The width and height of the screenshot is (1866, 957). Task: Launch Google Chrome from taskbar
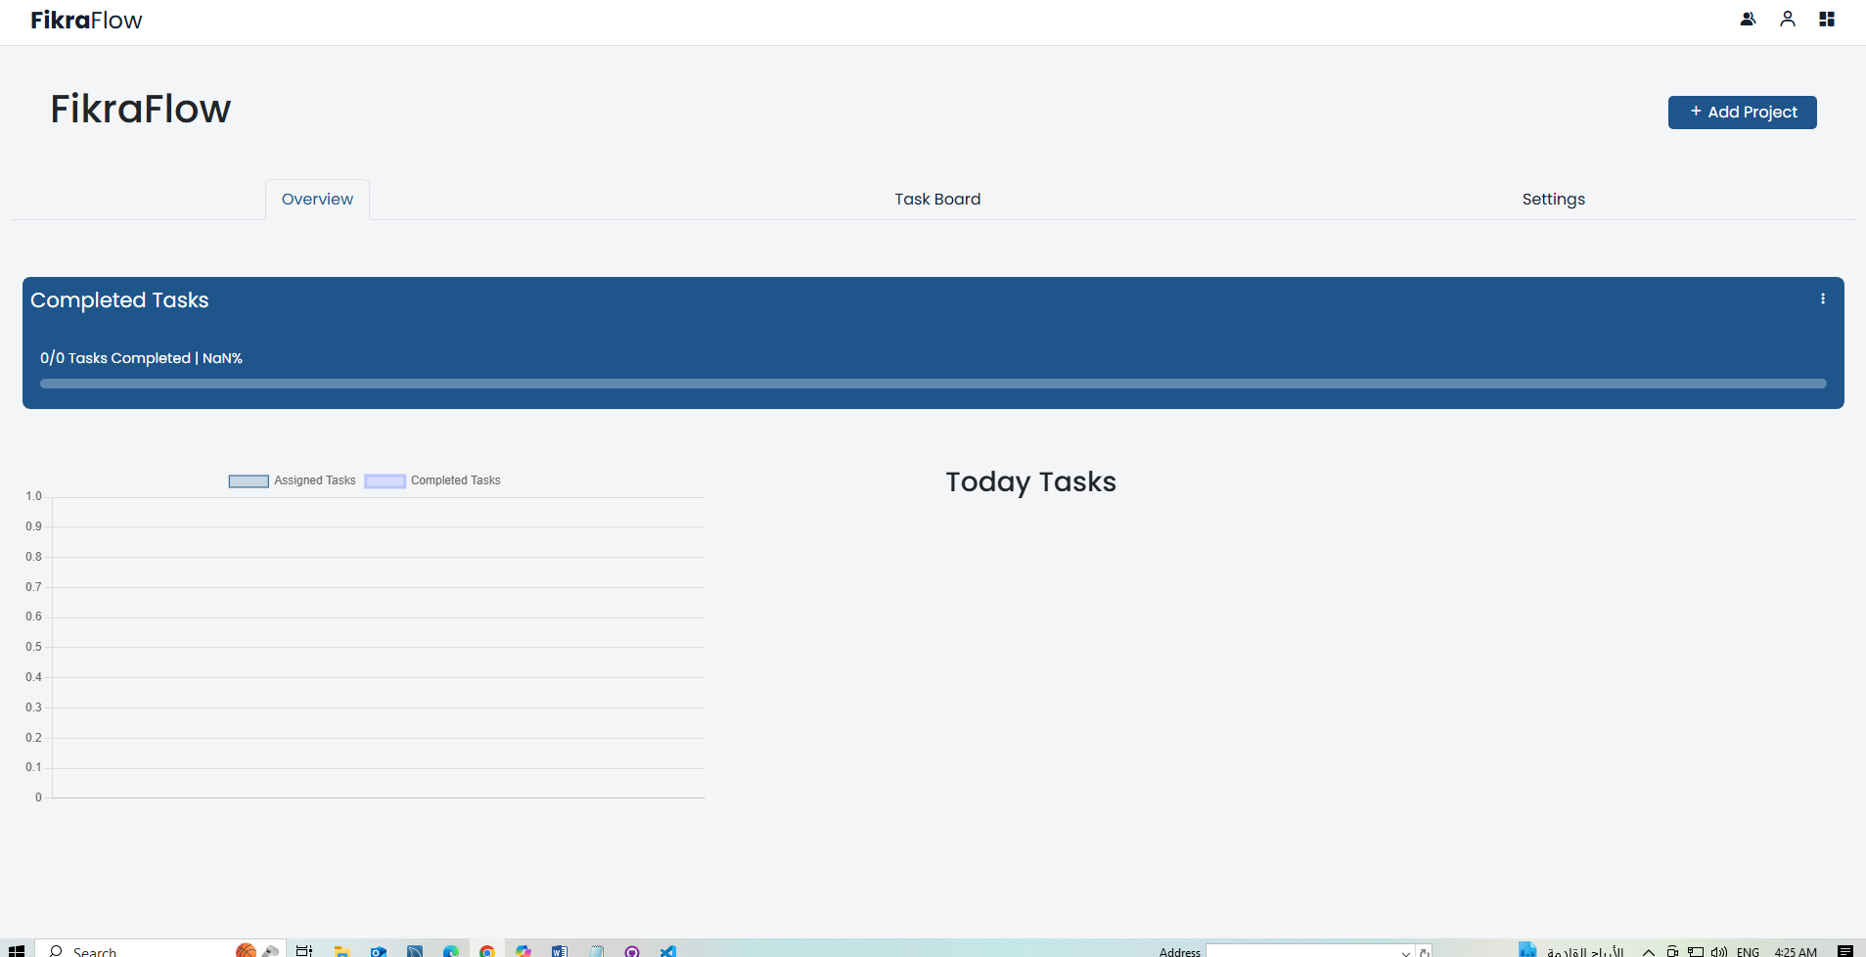coord(486,951)
